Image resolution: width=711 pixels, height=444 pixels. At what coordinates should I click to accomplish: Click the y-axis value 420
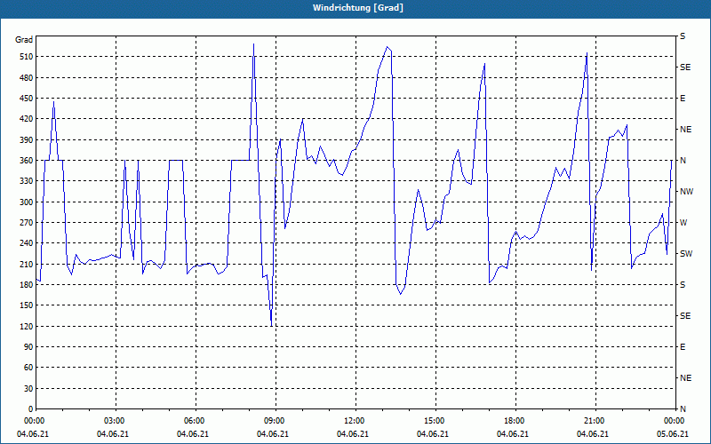tap(27, 119)
